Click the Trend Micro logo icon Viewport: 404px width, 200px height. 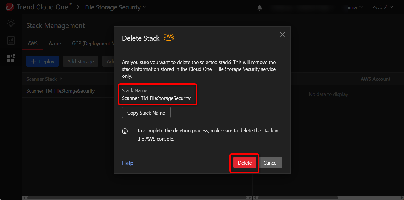click(9, 7)
